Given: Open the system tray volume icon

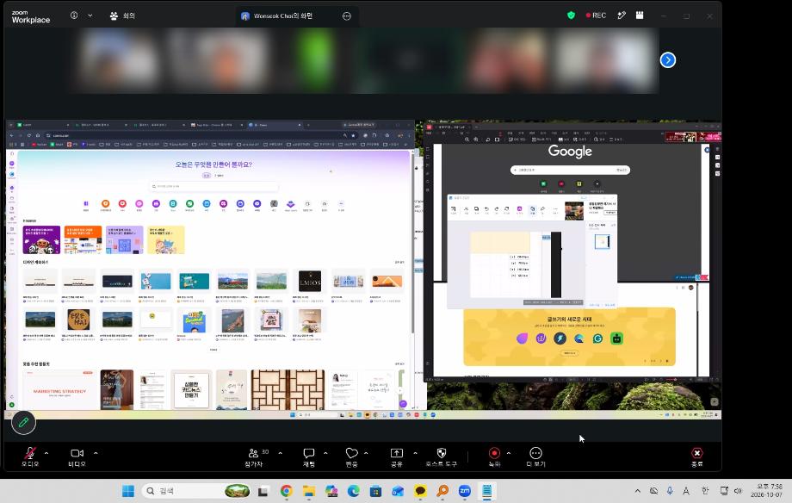Looking at the screenshot, I should tap(738, 491).
